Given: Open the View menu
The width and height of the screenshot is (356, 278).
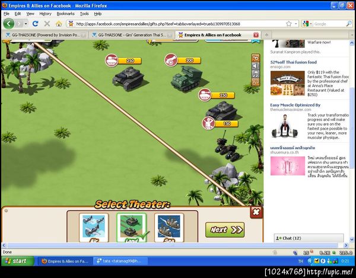Looking at the screenshot, I should coord(30,14).
